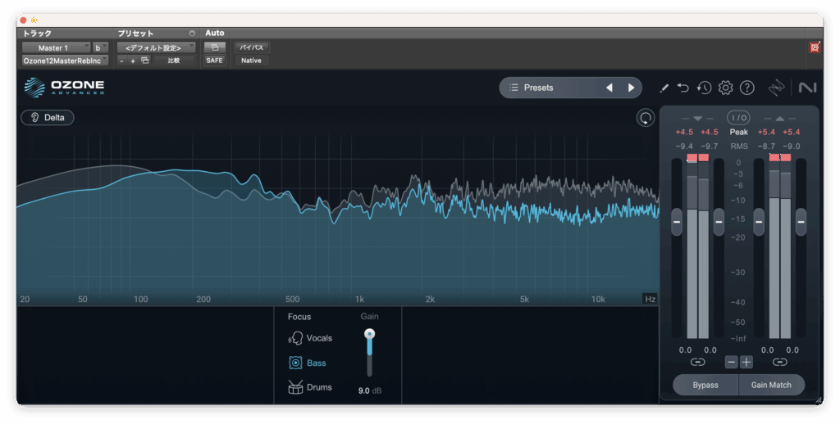Toggle the input channel link icon
The image size is (840, 424).
click(x=697, y=362)
